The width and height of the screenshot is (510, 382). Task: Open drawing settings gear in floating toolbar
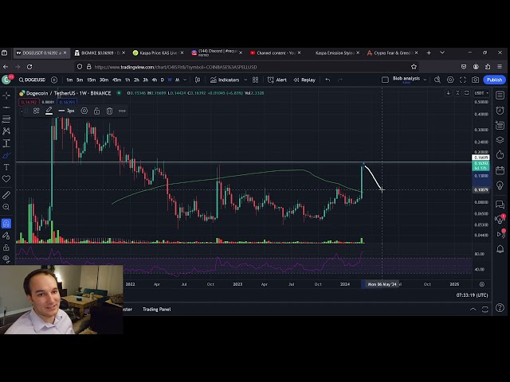click(x=84, y=111)
